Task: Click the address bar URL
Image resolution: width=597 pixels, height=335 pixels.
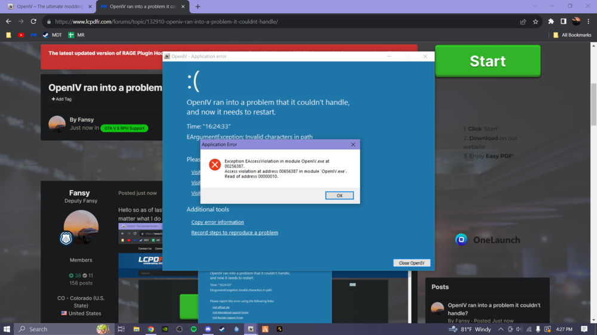Action: coord(167,21)
